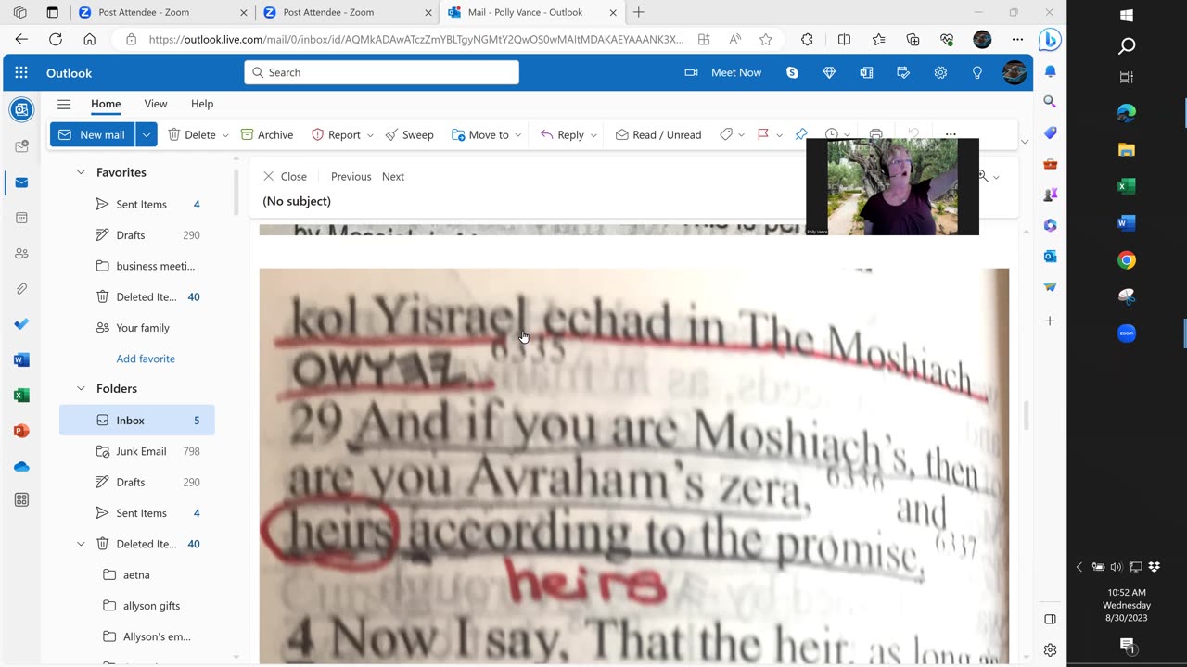
Task: Launch PowerPoint from Outlook app rail
Action: pyautogui.click(x=21, y=431)
